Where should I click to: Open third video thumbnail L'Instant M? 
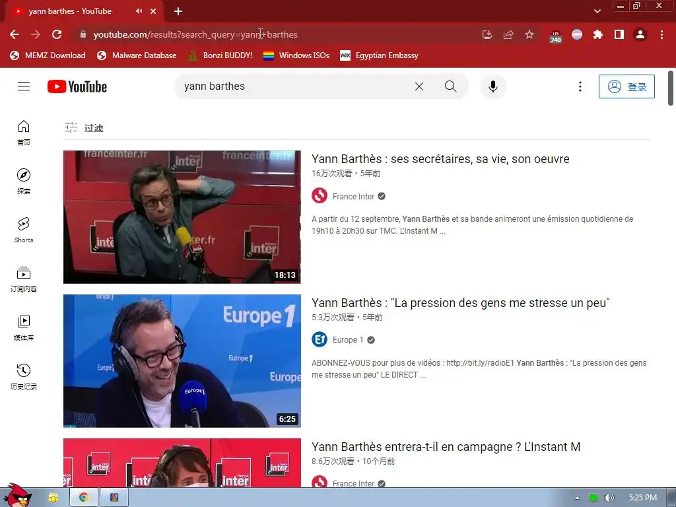pos(182,463)
